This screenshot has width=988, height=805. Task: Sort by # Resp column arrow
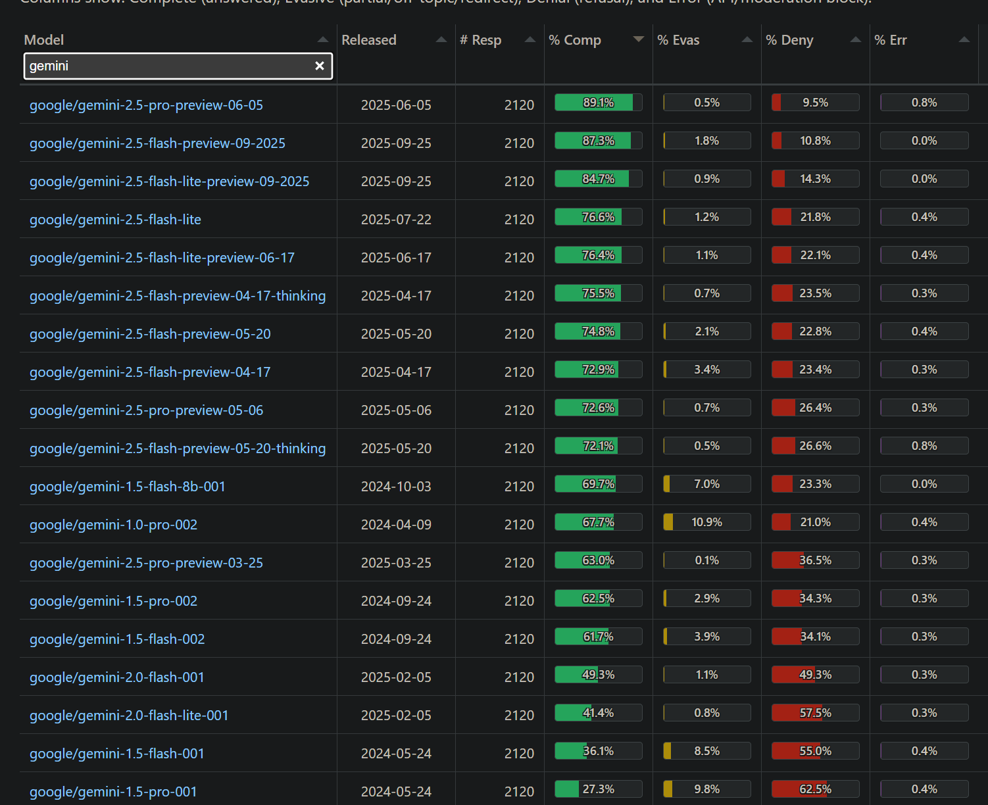click(x=530, y=40)
